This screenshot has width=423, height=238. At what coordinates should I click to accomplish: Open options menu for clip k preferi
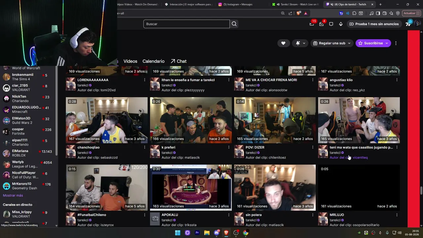(229, 147)
